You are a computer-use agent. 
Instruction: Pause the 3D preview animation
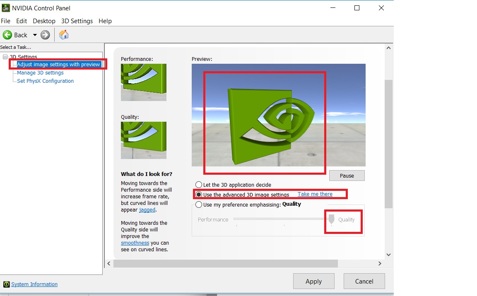[x=347, y=176]
